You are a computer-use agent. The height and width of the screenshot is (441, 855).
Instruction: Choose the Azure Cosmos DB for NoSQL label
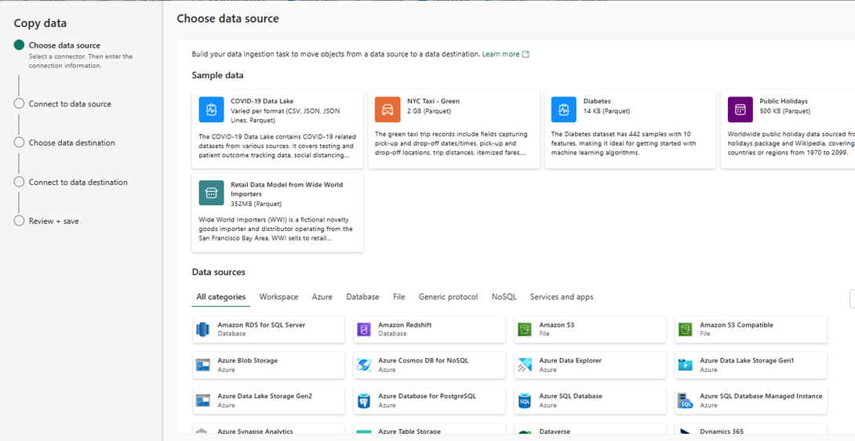[x=423, y=360]
